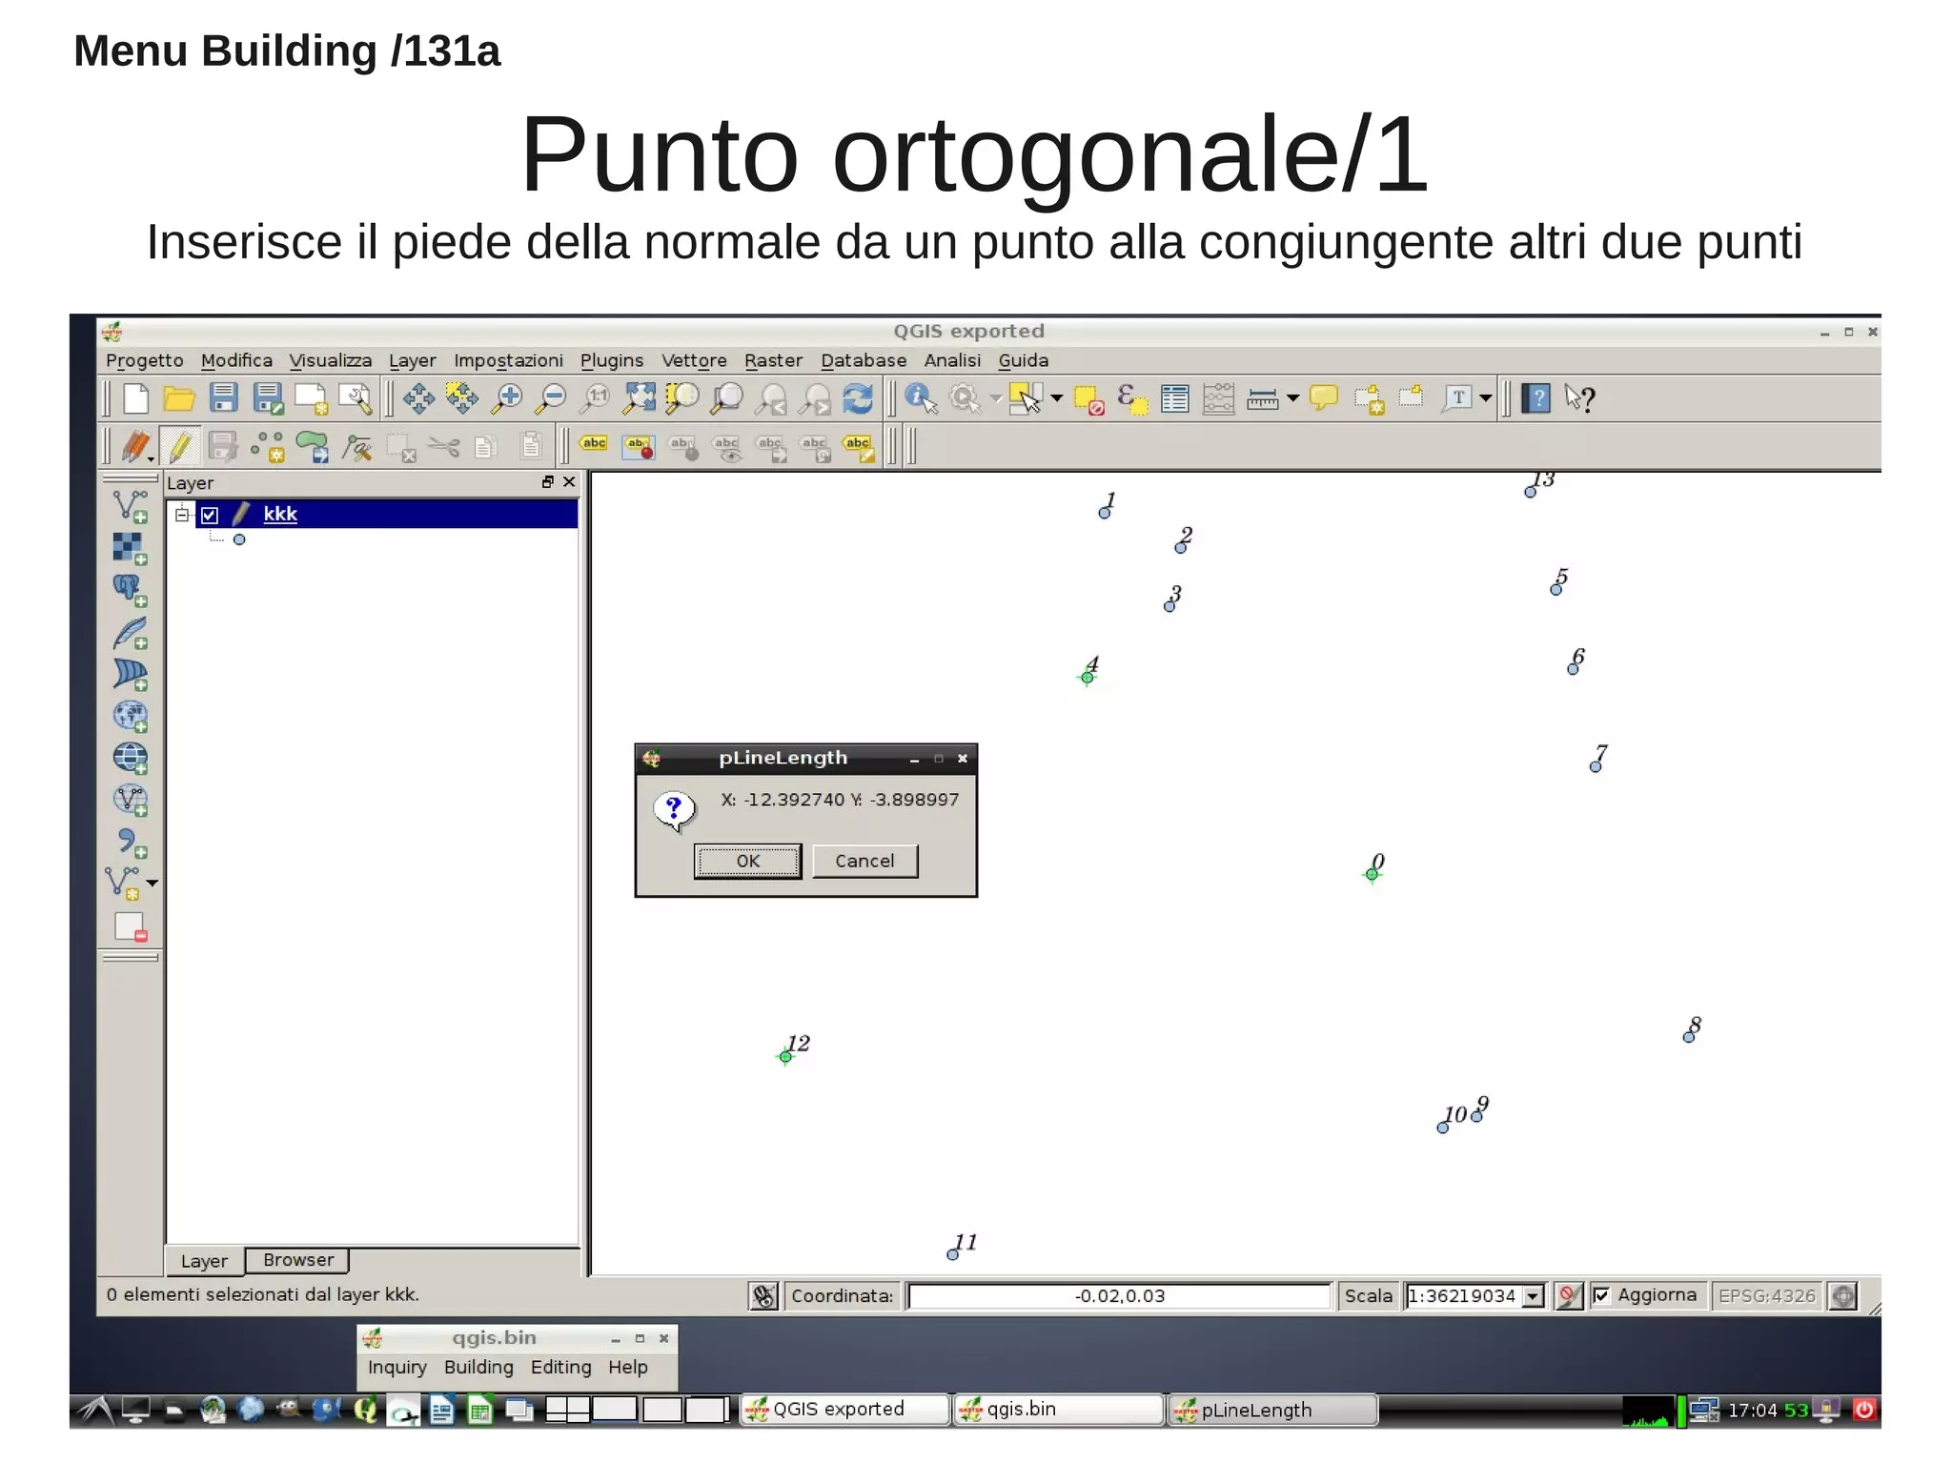
Task: Click the Add feature points icon
Action: [x=268, y=446]
